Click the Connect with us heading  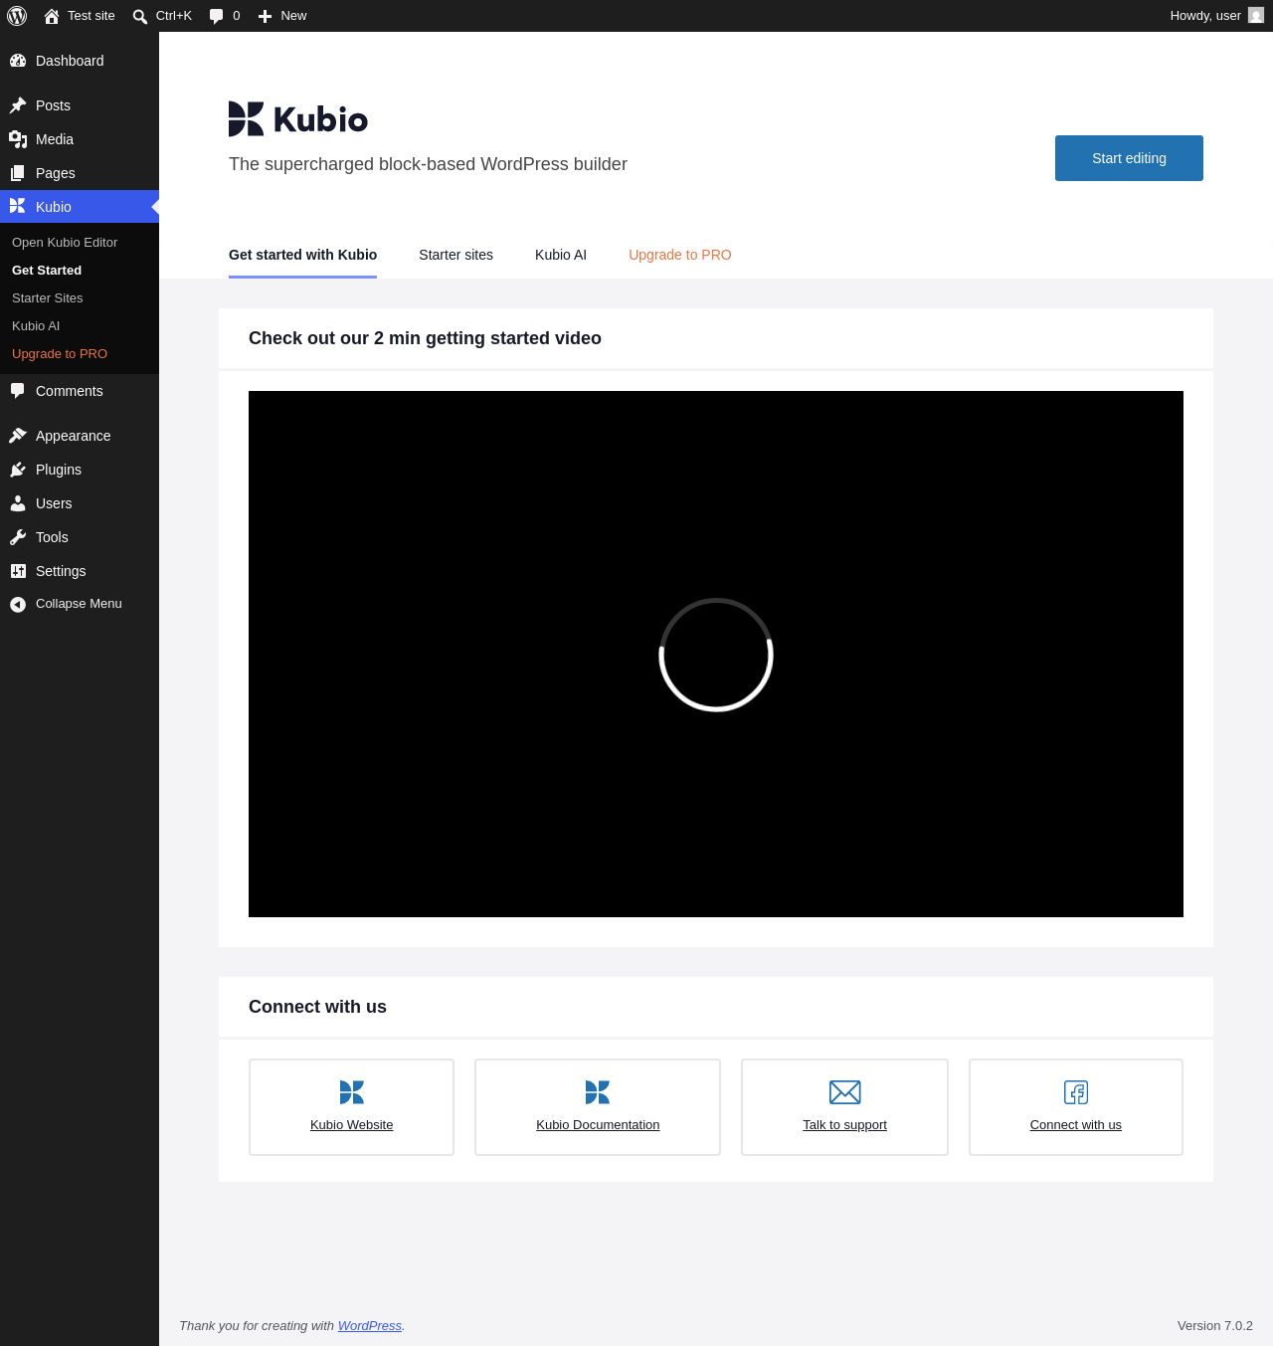[317, 1007]
